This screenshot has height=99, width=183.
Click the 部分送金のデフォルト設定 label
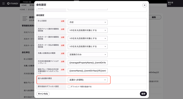48,86
